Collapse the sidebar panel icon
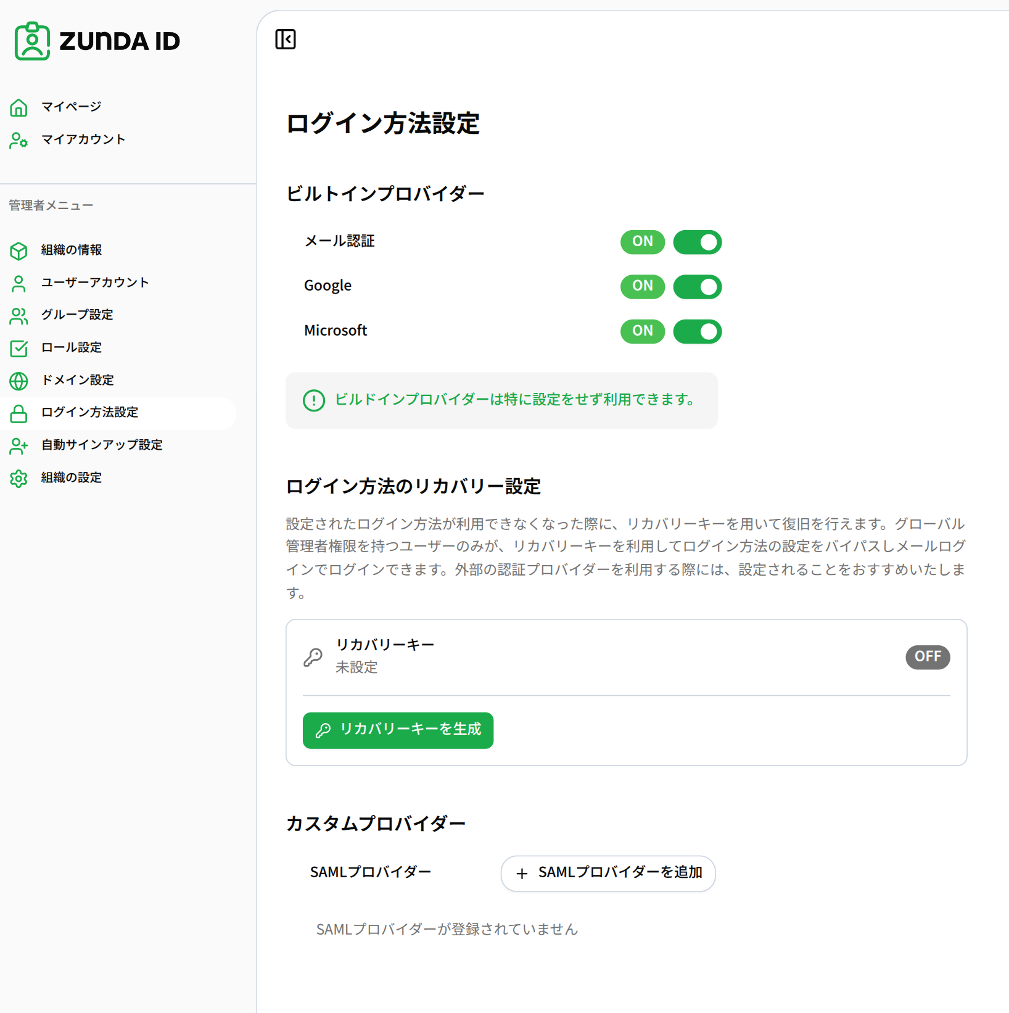Image resolution: width=1009 pixels, height=1013 pixels. click(x=286, y=39)
